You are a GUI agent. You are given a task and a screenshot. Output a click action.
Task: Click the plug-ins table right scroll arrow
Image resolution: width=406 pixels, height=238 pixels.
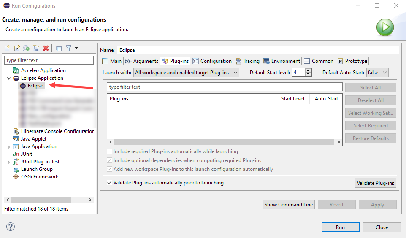338,142
